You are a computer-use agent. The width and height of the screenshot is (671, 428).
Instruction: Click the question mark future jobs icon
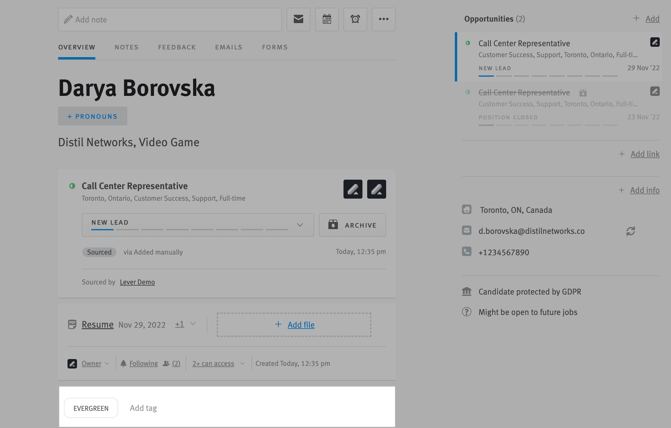tap(467, 312)
